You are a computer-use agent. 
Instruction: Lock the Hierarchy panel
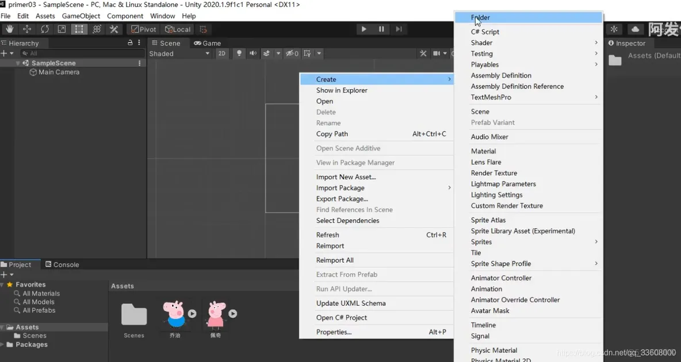tap(130, 43)
